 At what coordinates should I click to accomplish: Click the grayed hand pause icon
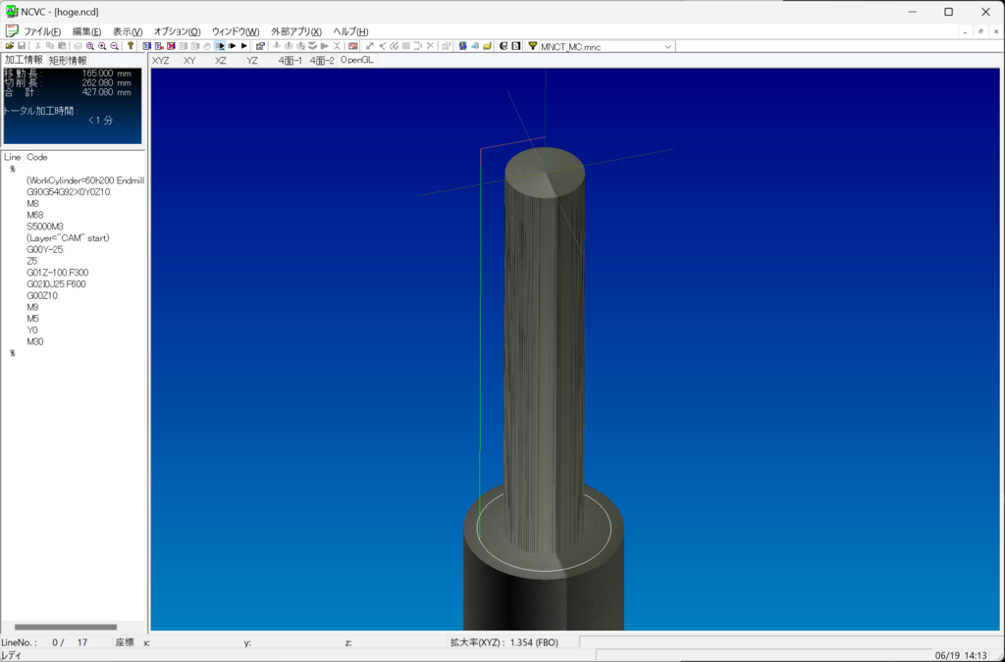pos(207,46)
